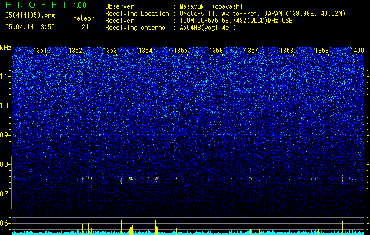The width and height of the screenshot is (370, 235).
Task: Click the 1352 time marker
Action: pyautogui.click(x=75, y=51)
